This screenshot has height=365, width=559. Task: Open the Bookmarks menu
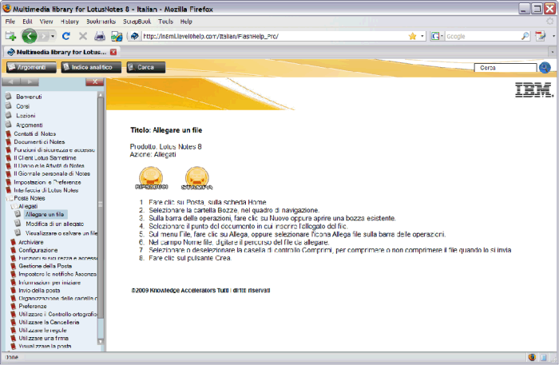(101, 22)
